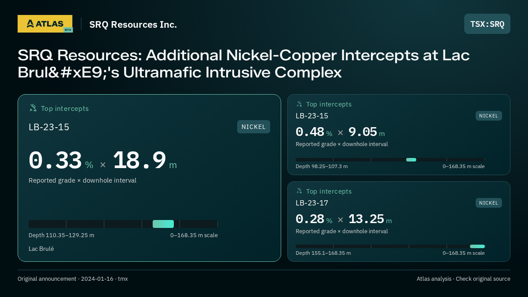The image size is (528, 297).
Task: Click depth bar highlight for 110.35–129.25 m
Action: (x=163, y=224)
